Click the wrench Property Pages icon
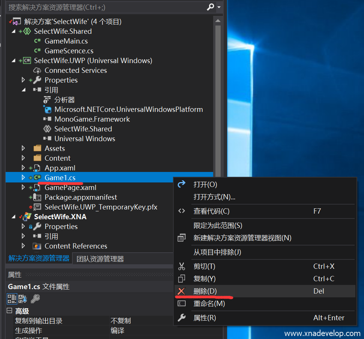Screen dimensions: 364x339 pos(35,299)
